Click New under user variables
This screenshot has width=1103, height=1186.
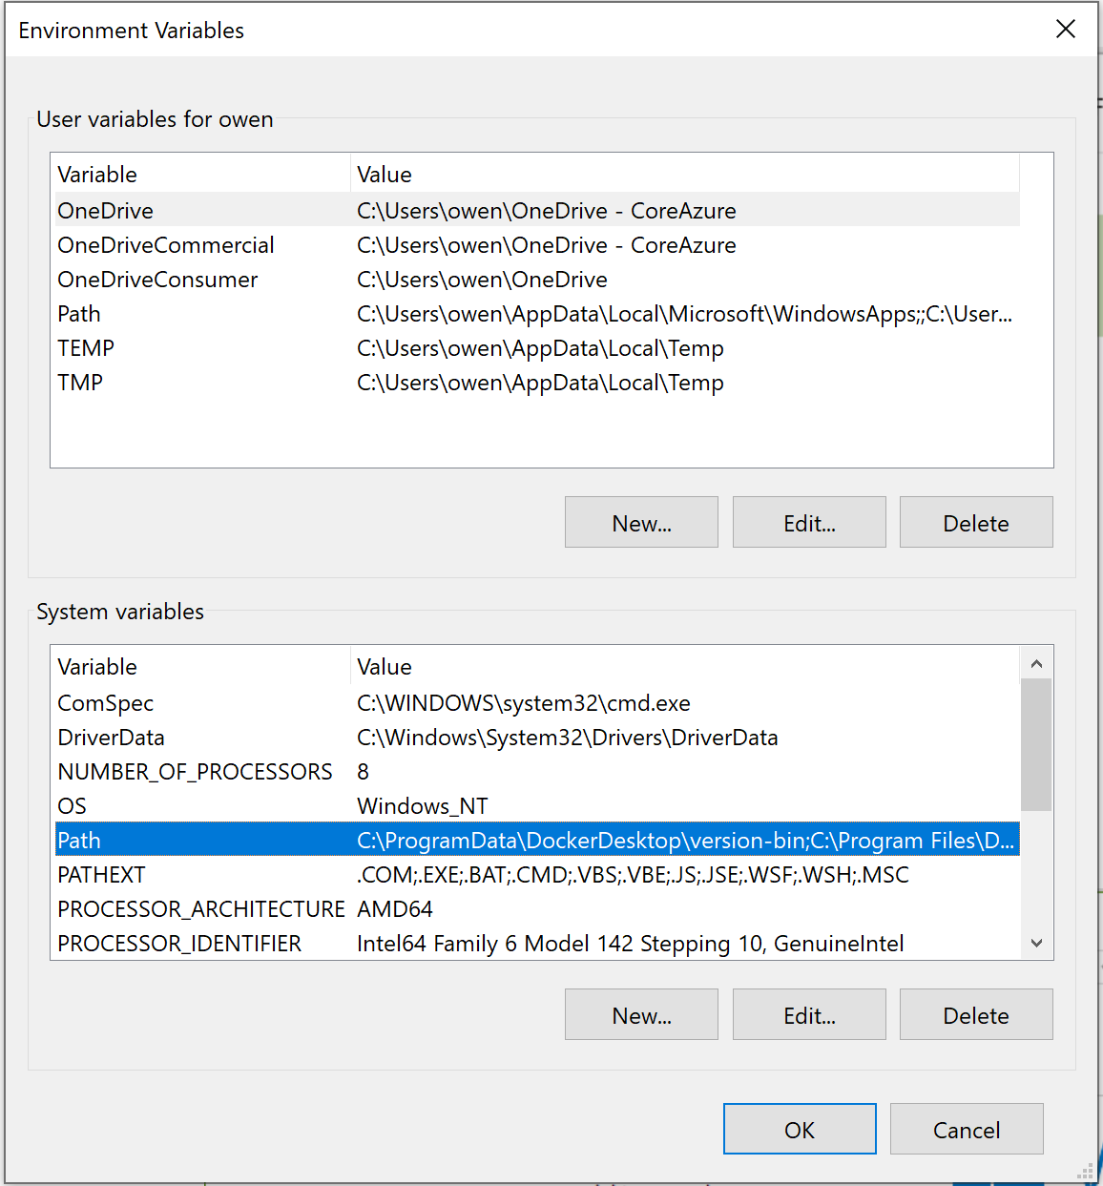pos(640,522)
